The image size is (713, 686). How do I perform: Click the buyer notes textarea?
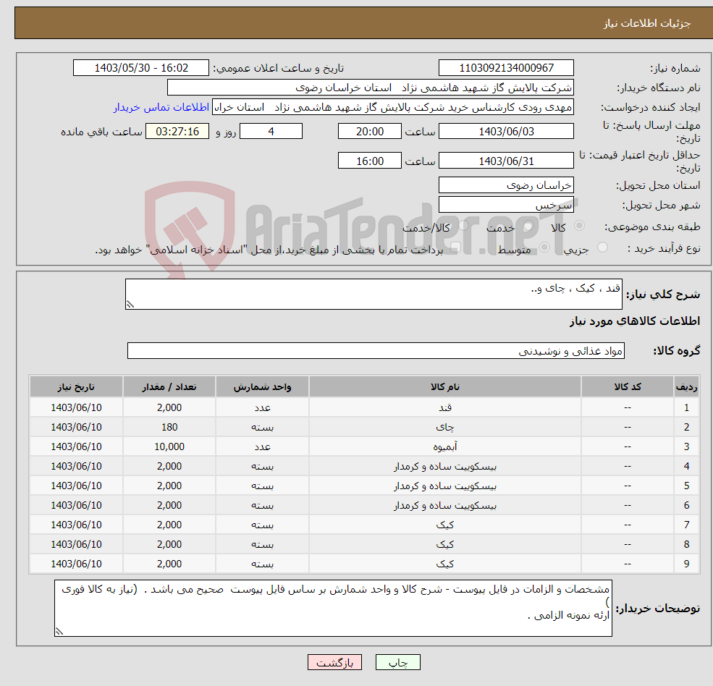(x=333, y=608)
